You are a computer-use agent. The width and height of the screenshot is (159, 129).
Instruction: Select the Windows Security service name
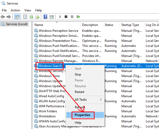coord(52,71)
